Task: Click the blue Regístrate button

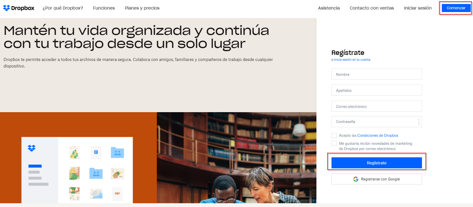Action: click(x=376, y=163)
